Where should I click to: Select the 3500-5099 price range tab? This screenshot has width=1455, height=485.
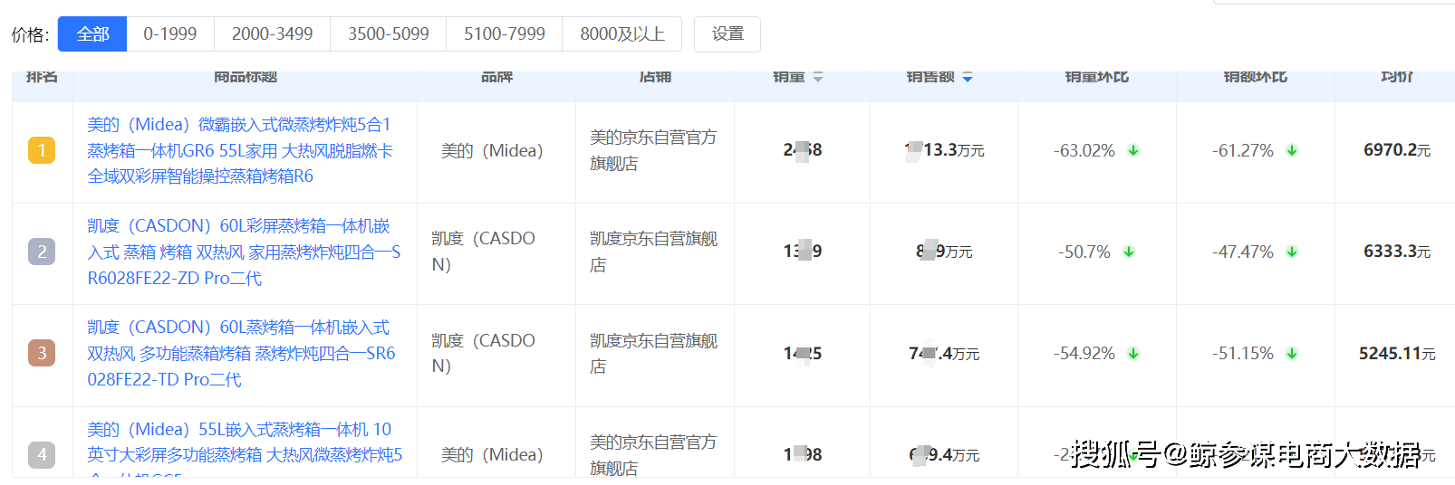tap(388, 34)
